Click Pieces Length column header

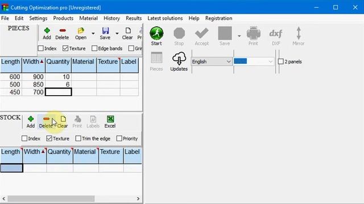pyautogui.click(x=11, y=65)
